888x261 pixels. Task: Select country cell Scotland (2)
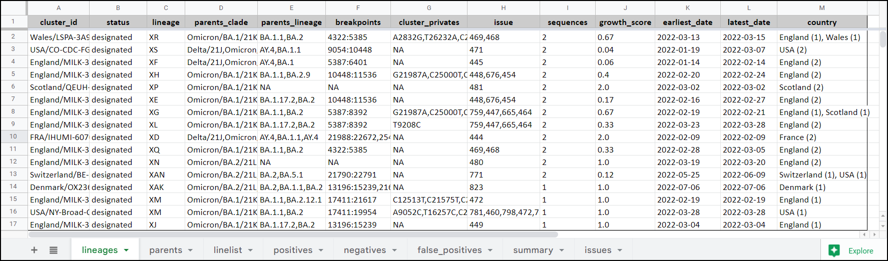point(822,87)
